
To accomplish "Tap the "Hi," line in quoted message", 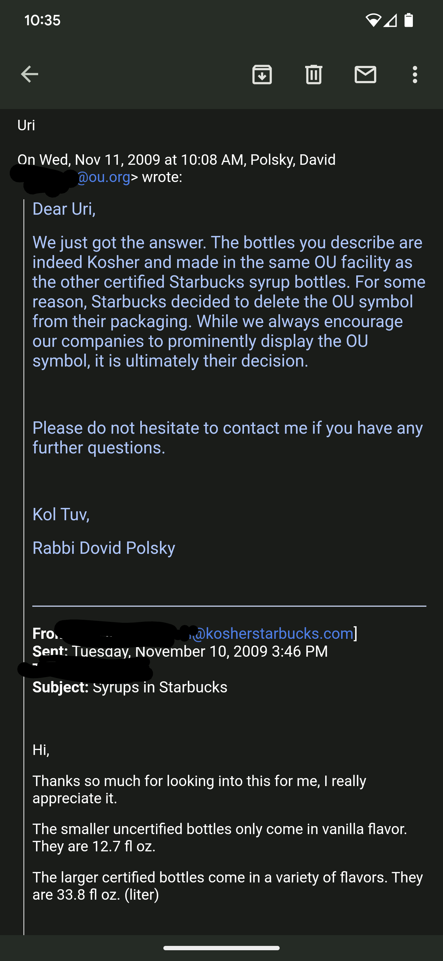I will [x=41, y=750].
